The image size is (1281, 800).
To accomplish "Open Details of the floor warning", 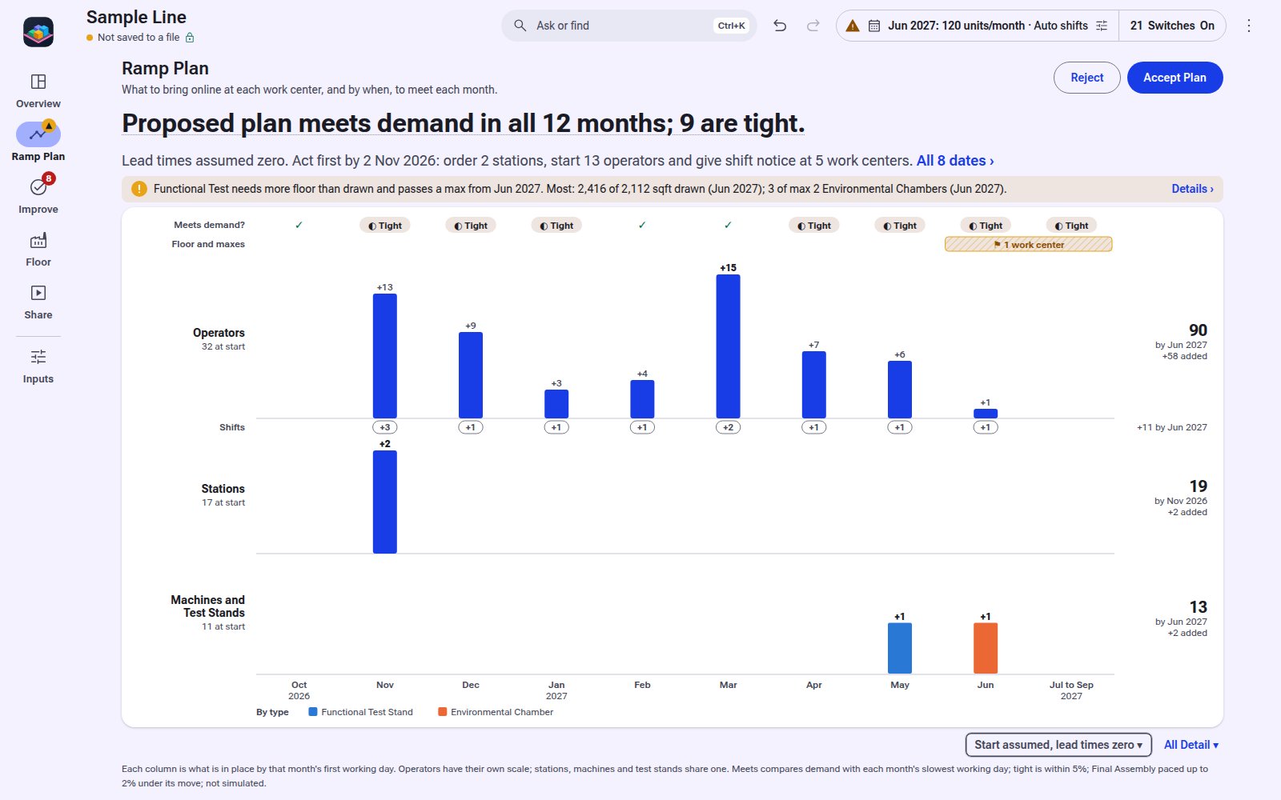I will (x=1192, y=189).
